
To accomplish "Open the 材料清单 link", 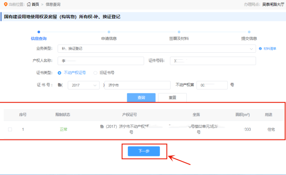I will [270, 49].
